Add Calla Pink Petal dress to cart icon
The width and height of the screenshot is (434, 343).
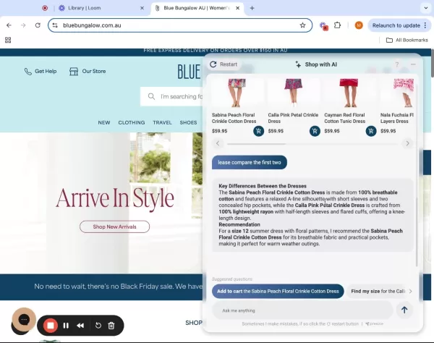coord(315,131)
